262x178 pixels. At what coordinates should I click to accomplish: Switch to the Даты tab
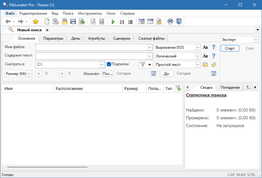(75, 38)
